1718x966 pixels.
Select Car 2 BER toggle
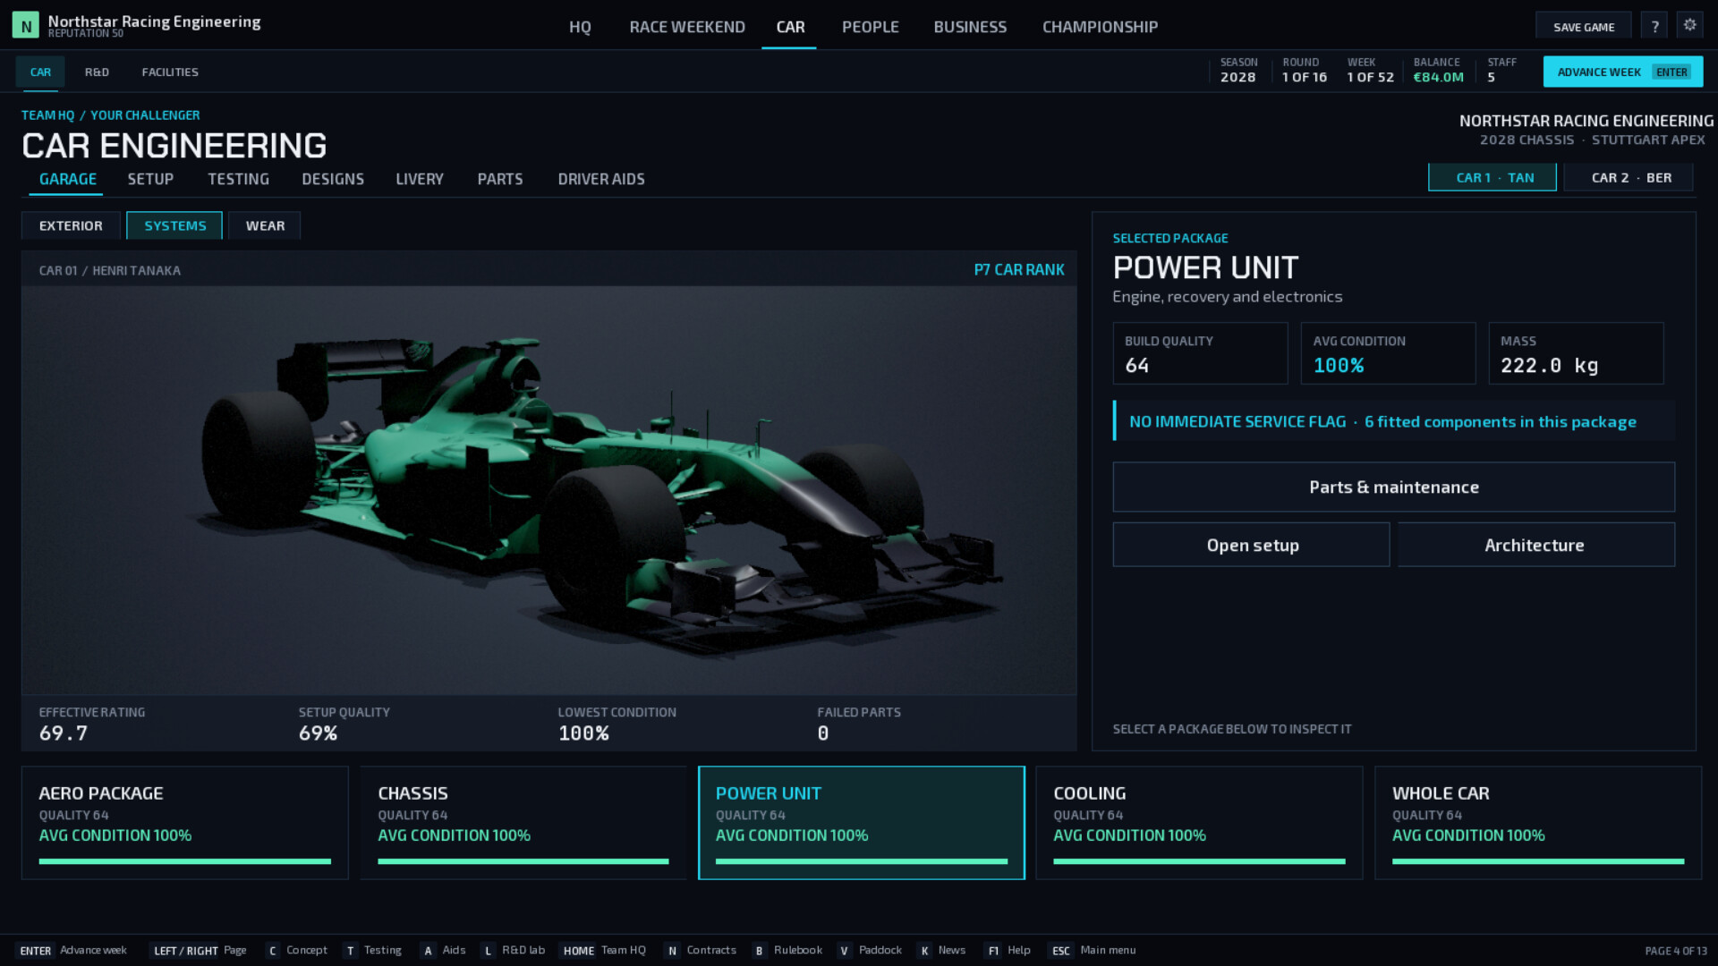(x=1629, y=177)
